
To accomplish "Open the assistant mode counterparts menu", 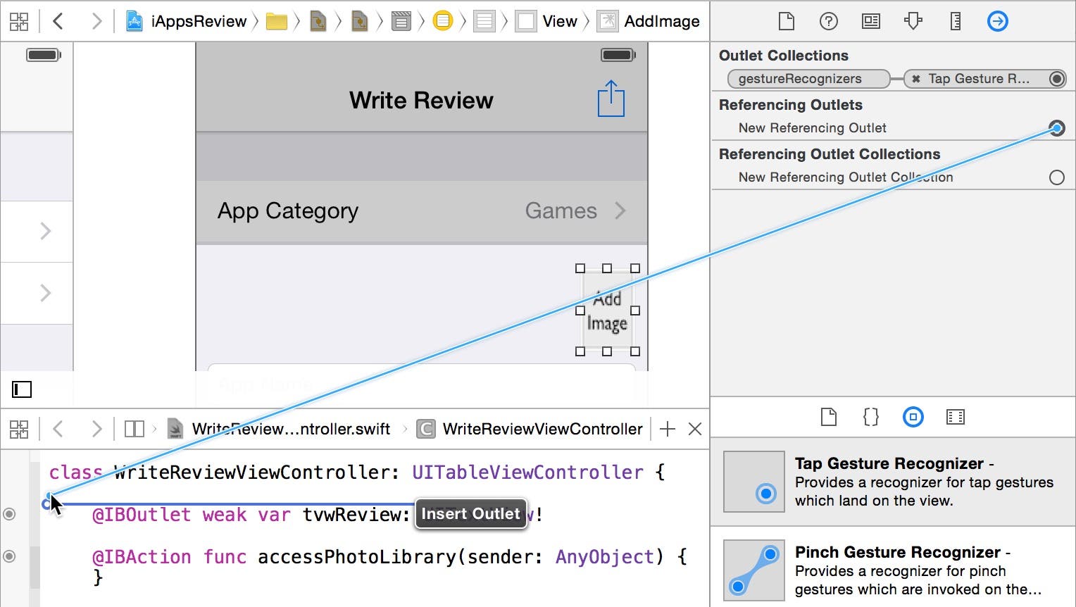I will point(134,429).
